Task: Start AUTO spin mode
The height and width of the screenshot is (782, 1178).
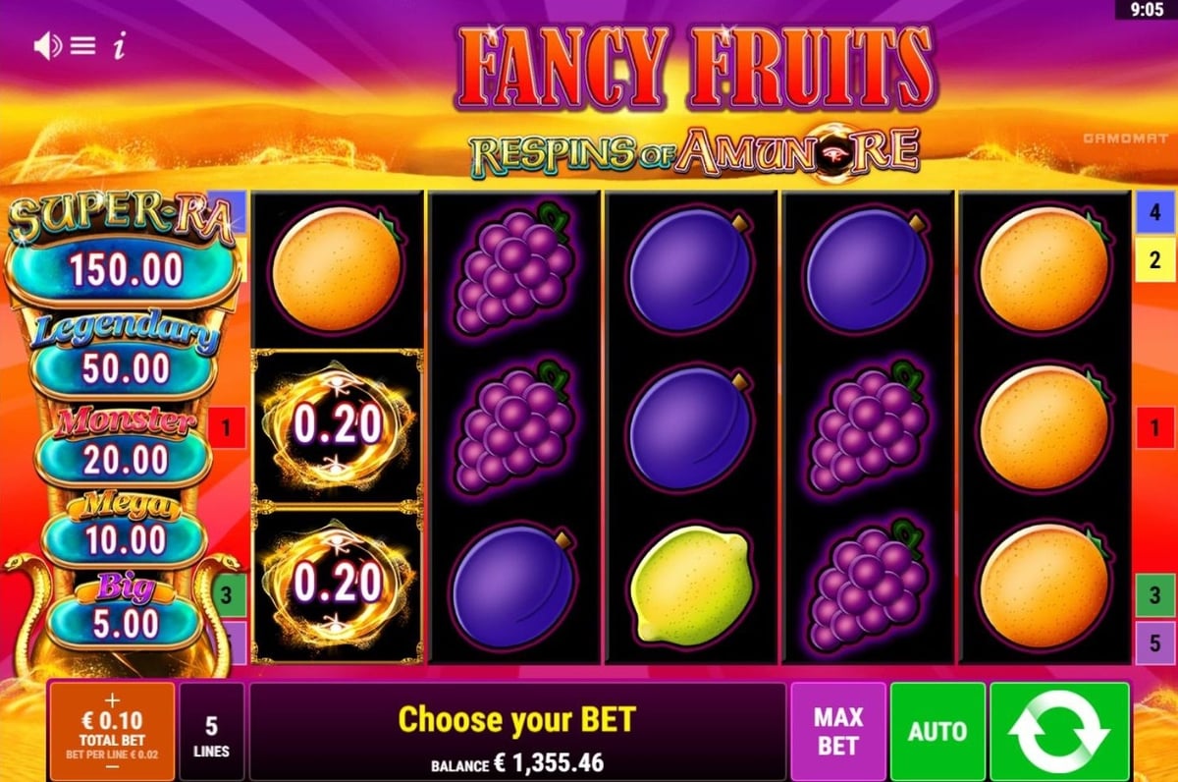Action: pyautogui.click(x=937, y=731)
